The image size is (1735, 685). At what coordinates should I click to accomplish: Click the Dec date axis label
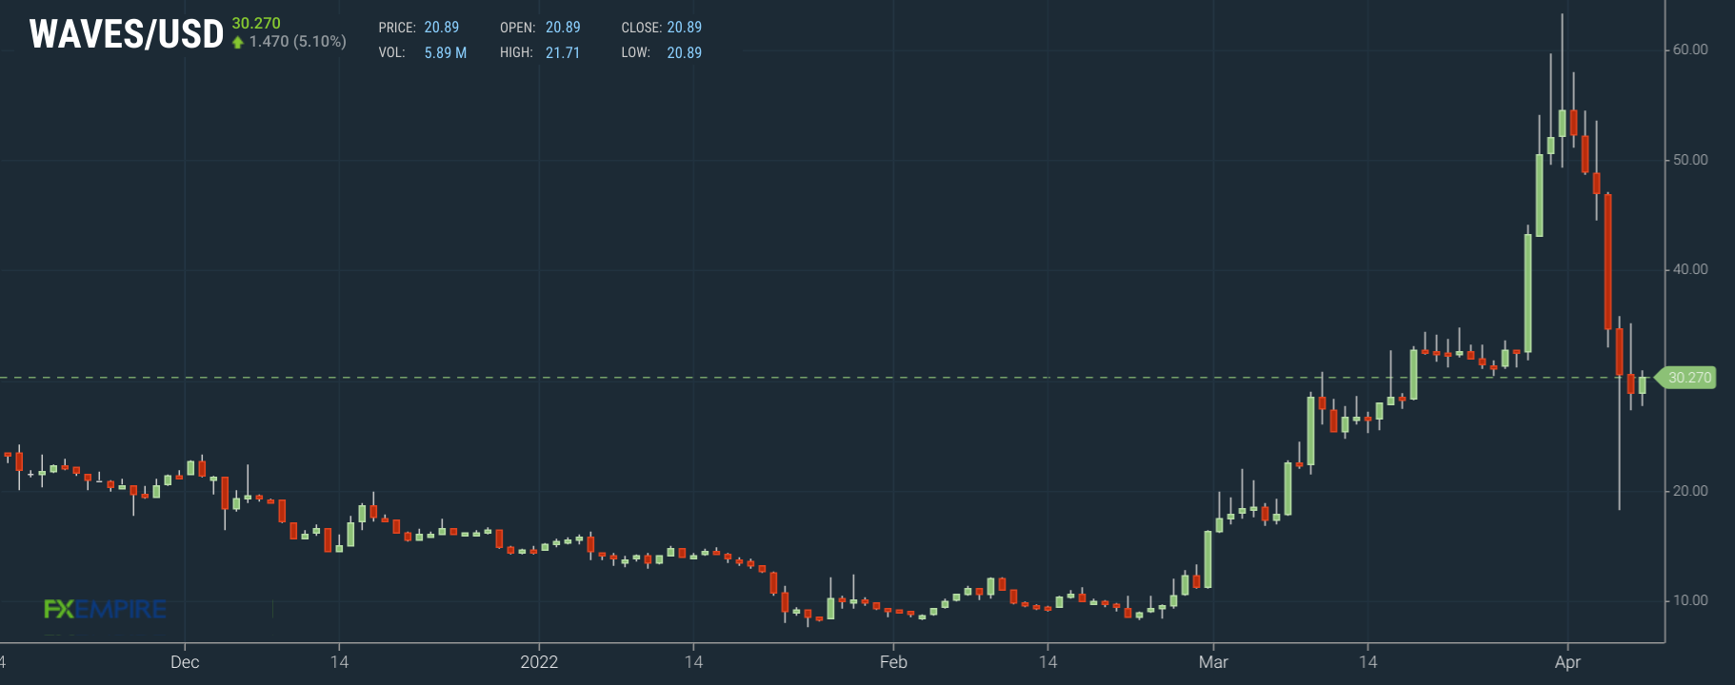coord(185,662)
